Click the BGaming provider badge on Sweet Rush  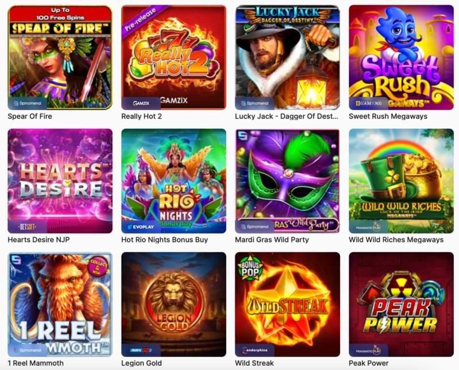tap(368, 103)
